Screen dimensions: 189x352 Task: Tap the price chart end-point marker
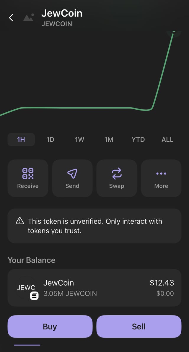click(174, 31)
